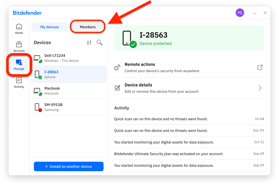Click the Macbook laptop icon
The height and width of the screenshot is (186, 279).
38,91
